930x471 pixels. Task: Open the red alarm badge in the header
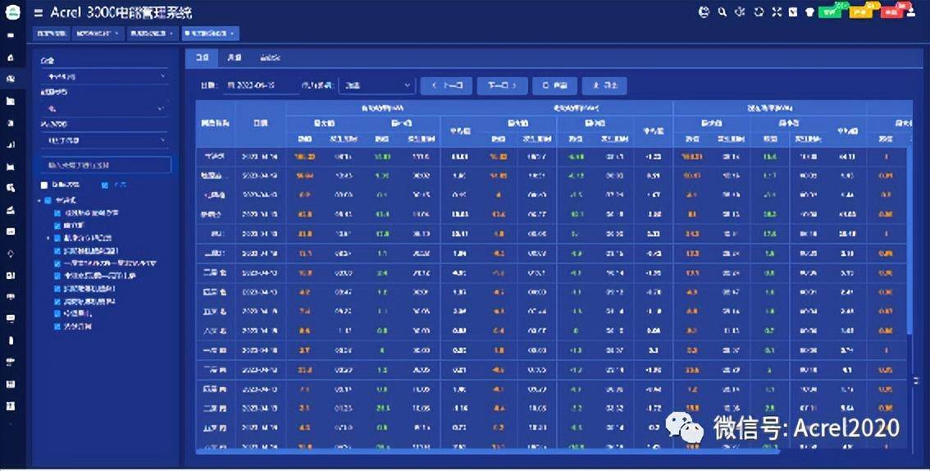[892, 11]
